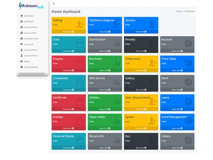The image size is (213, 160).
Task: Click the bag icon on Enquiry card
Action: (80, 63)
